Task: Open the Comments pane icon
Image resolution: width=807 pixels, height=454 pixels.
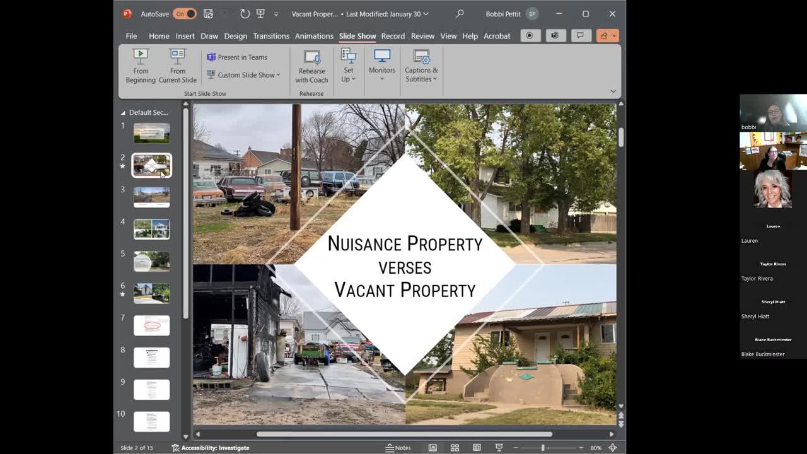Action: click(580, 36)
